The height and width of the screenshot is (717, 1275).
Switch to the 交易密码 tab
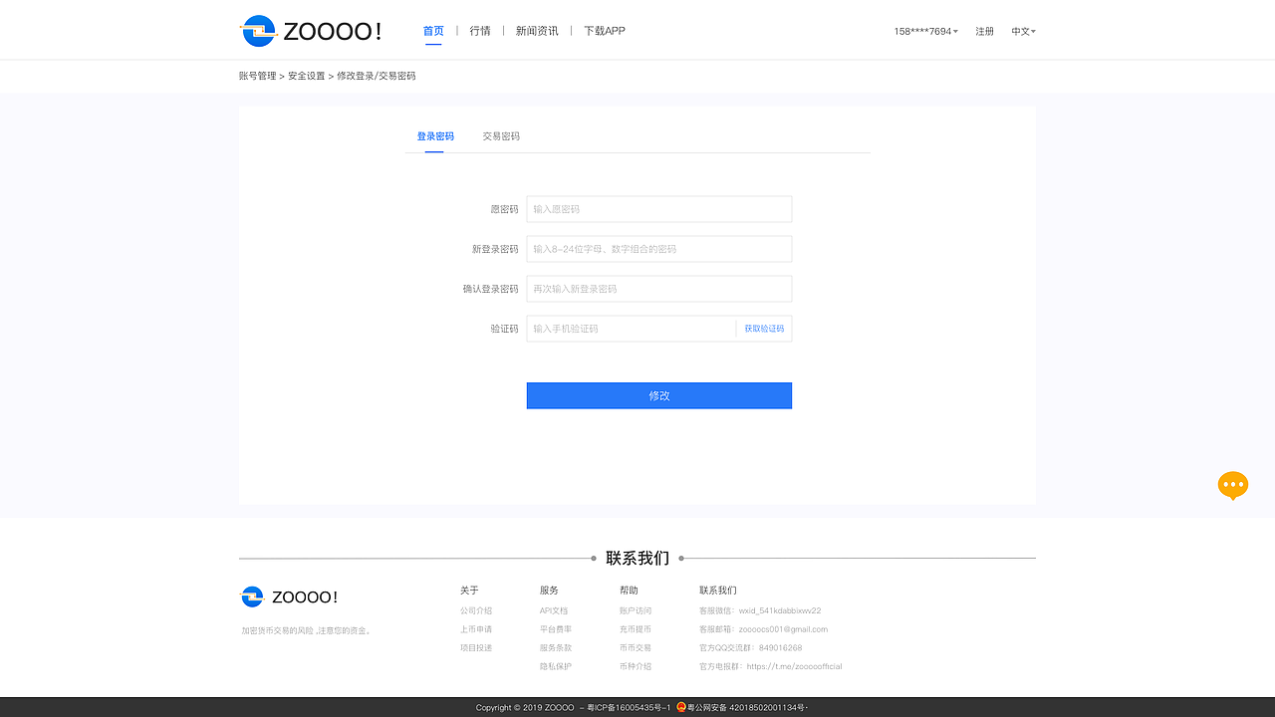click(501, 136)
